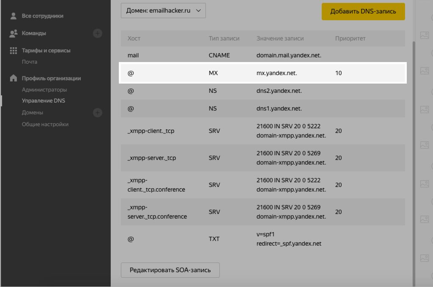Image resolution: width=433 pixels, height=287 pixels.
Task: Click the topmost image placeholder icon at right
Action: pyautogui.click(x=424, y=35)
